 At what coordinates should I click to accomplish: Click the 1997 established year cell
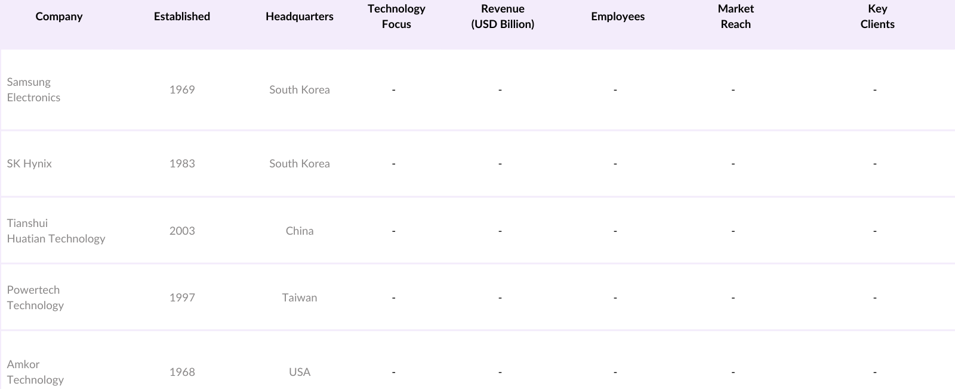pos(182,298)
